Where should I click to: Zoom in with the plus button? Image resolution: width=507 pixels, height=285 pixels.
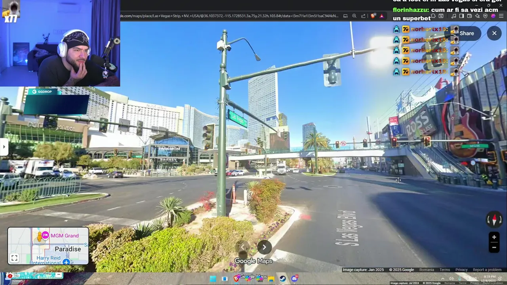click(494, 237)
